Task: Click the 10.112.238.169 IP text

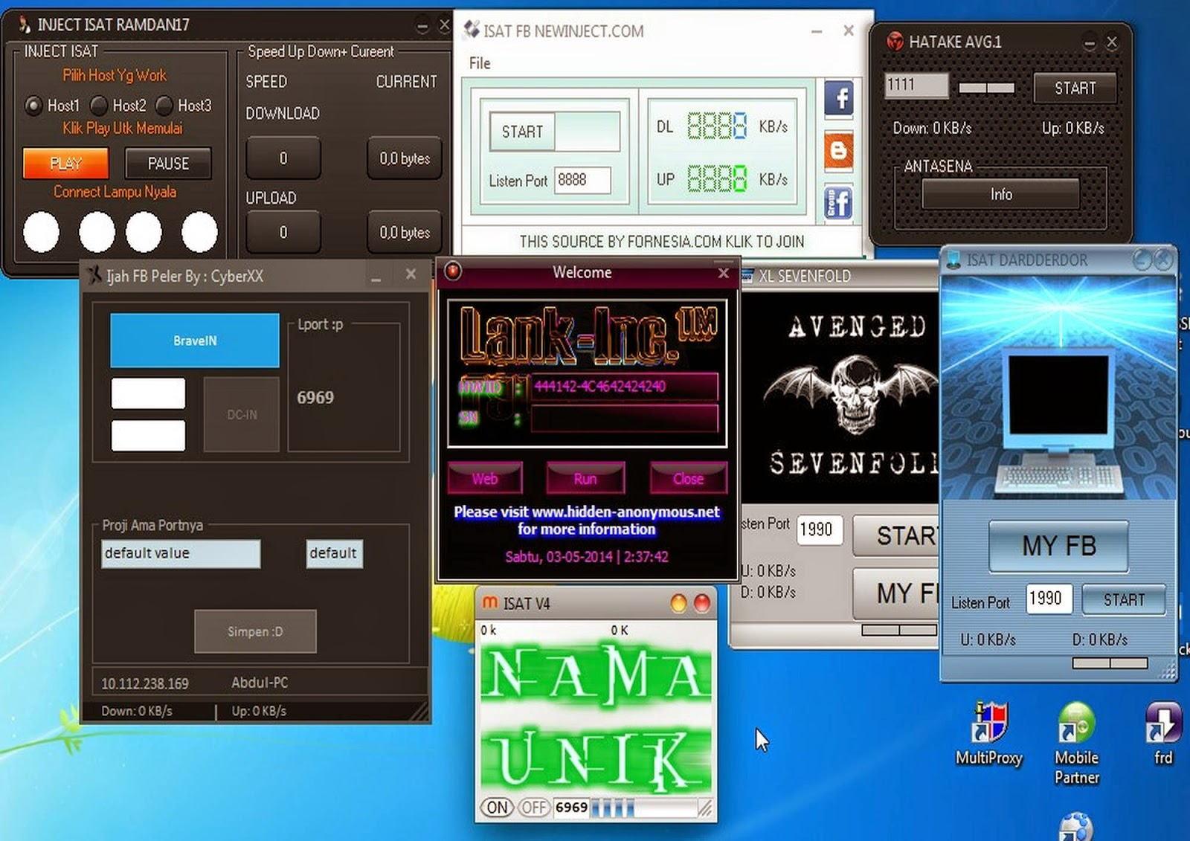Action: click(x=145, y=683)
